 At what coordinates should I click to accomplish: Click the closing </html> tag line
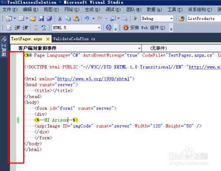33,150
